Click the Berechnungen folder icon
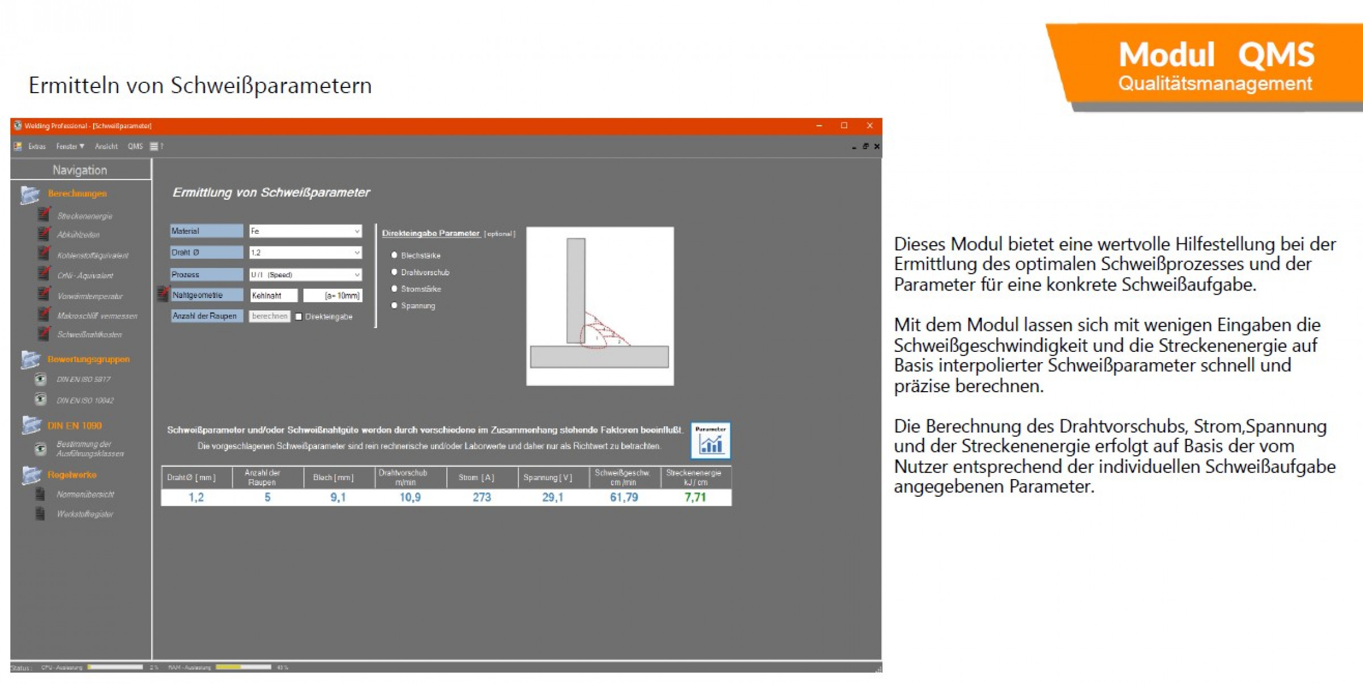 pyautogui.click(x=30, y=194)
